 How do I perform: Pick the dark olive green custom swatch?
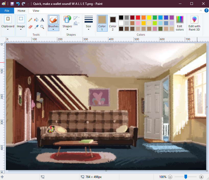(160, 29)
